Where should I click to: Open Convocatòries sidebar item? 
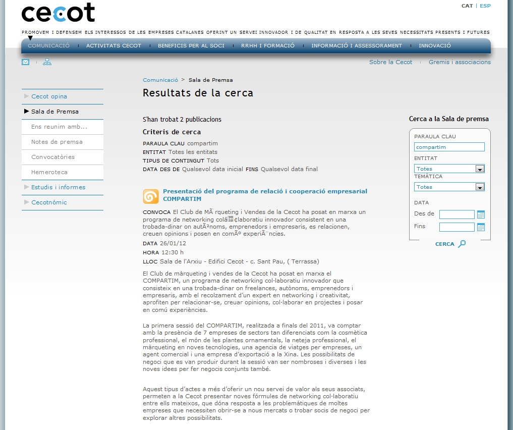coord(53,157)
